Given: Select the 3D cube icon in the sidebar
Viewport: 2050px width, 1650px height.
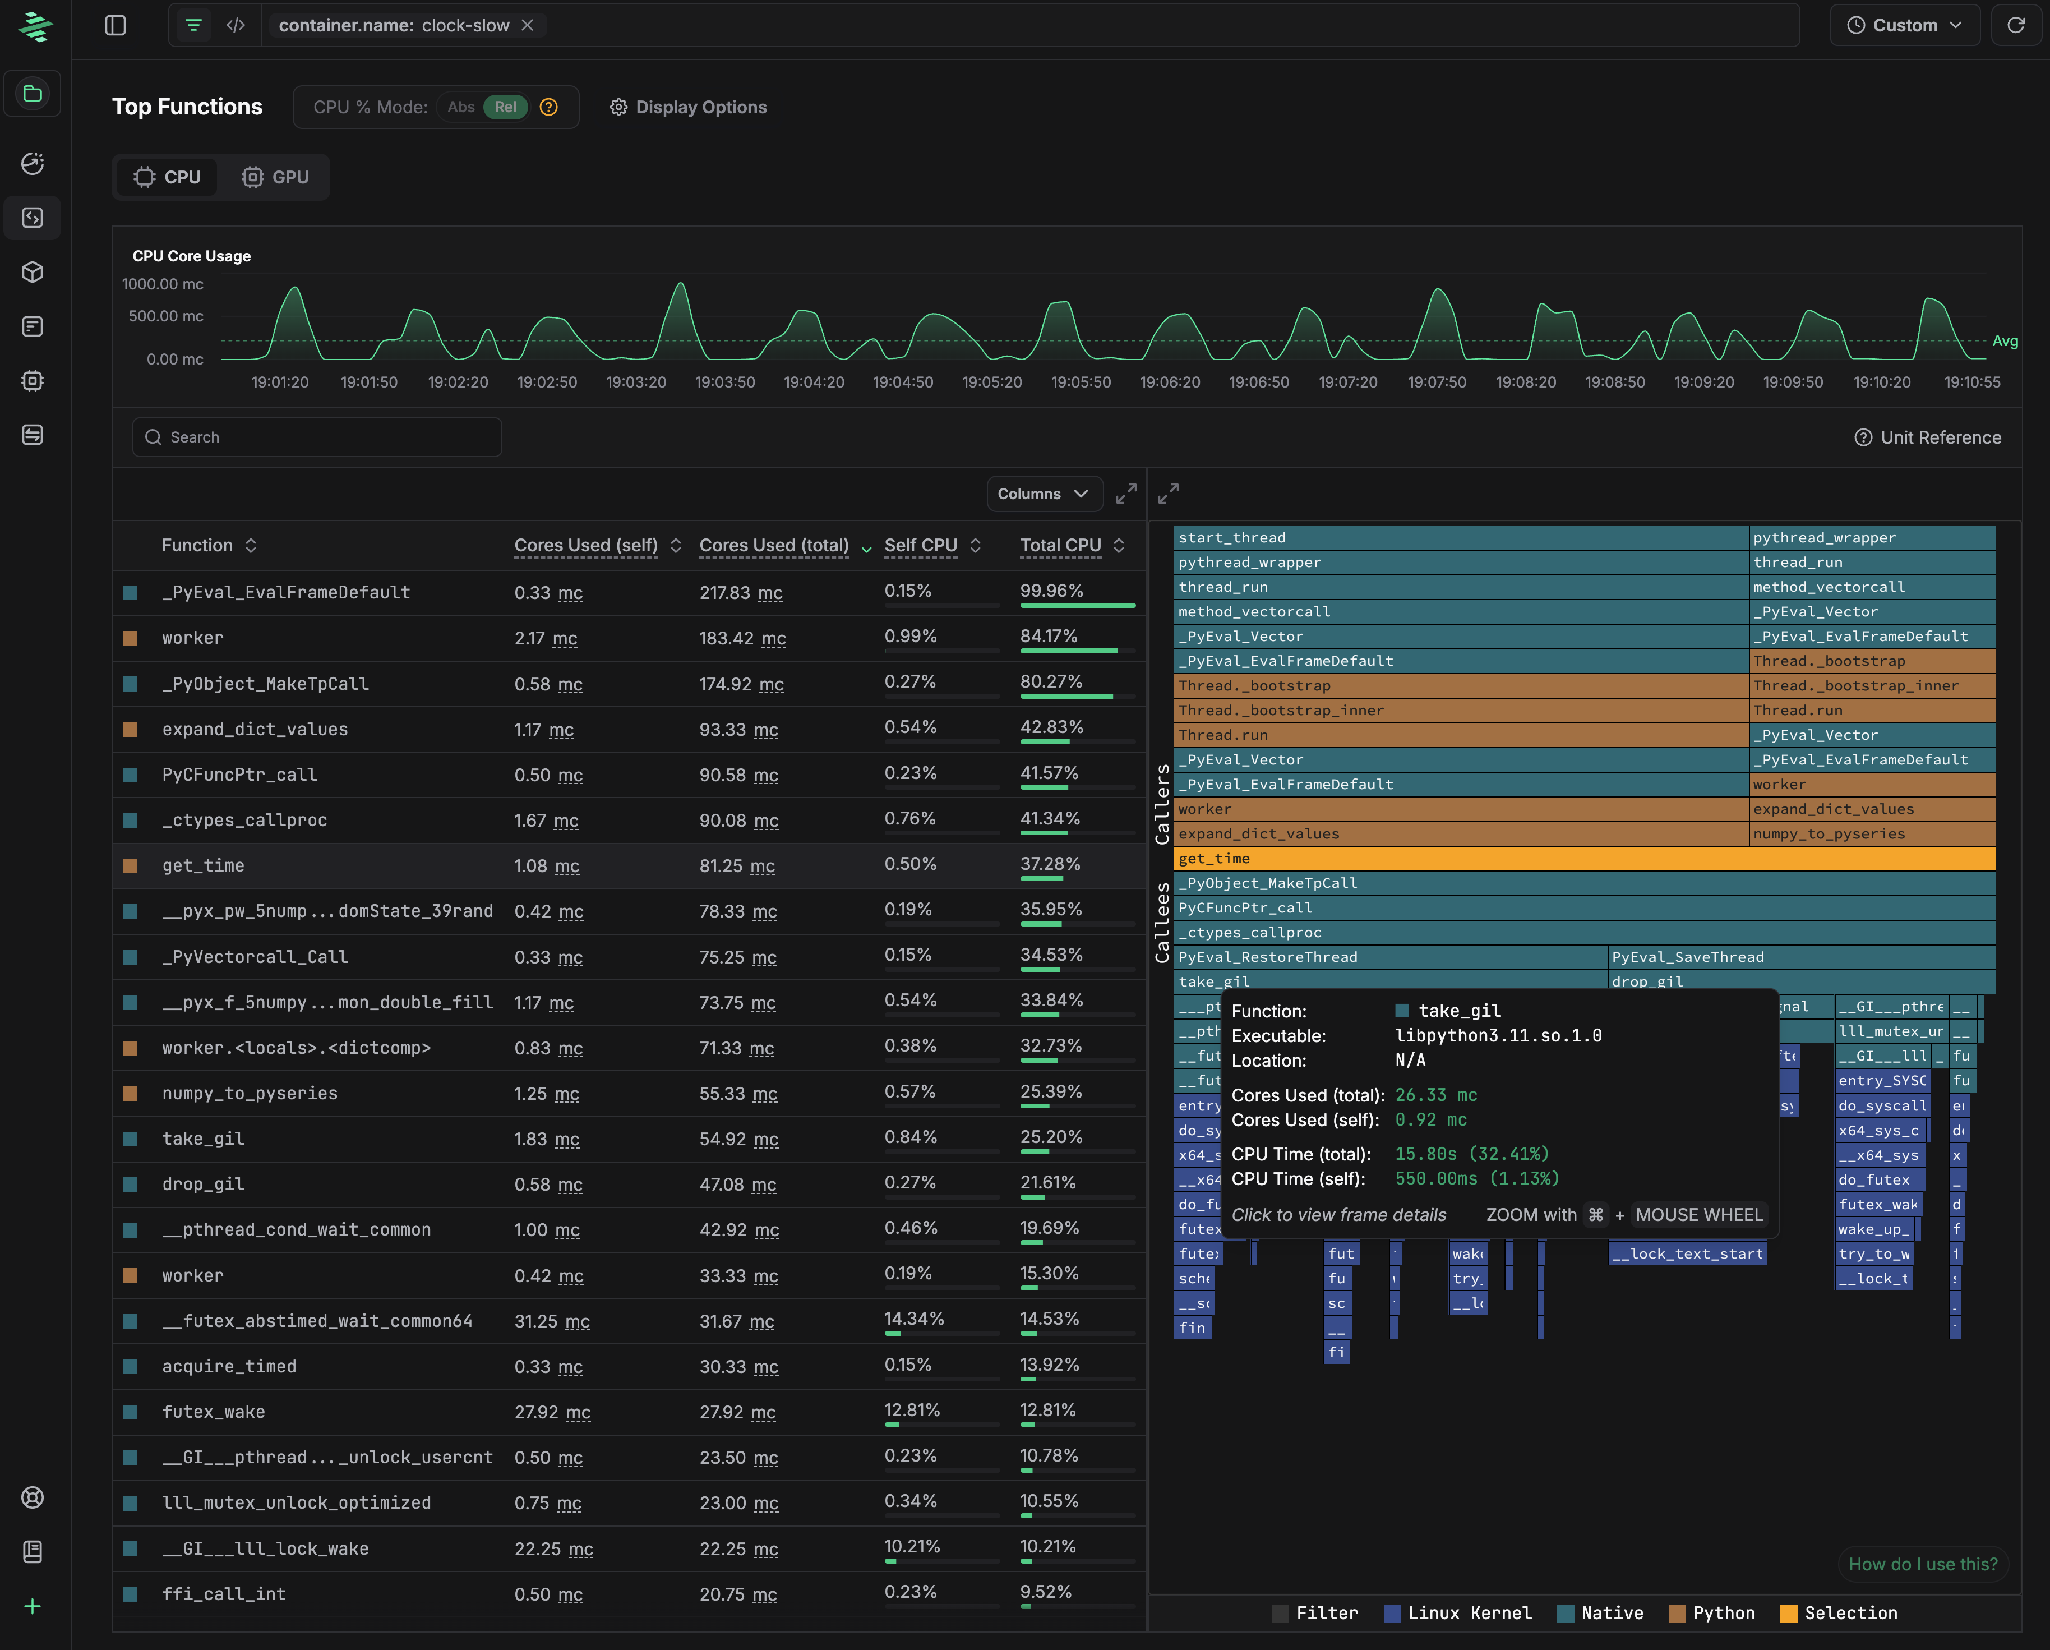Looking at the screenshot, I should click(x=33, y=273).
